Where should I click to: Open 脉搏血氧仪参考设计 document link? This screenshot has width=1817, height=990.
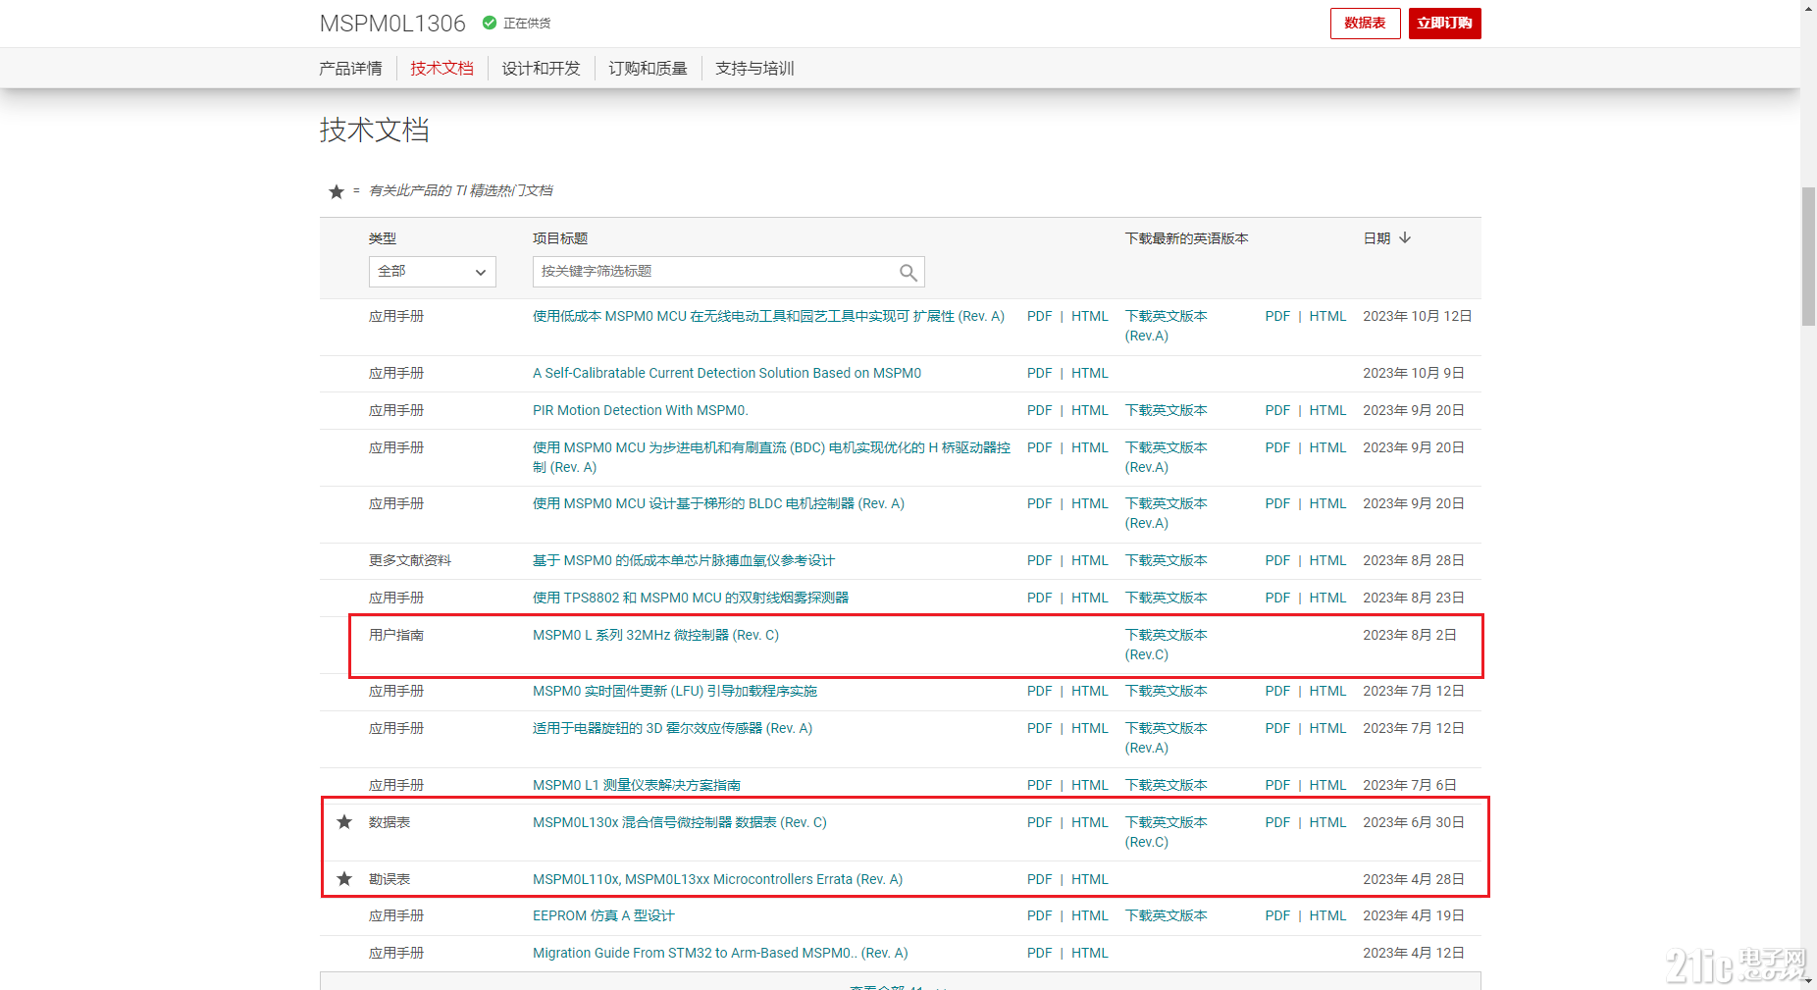coord(684,560)
